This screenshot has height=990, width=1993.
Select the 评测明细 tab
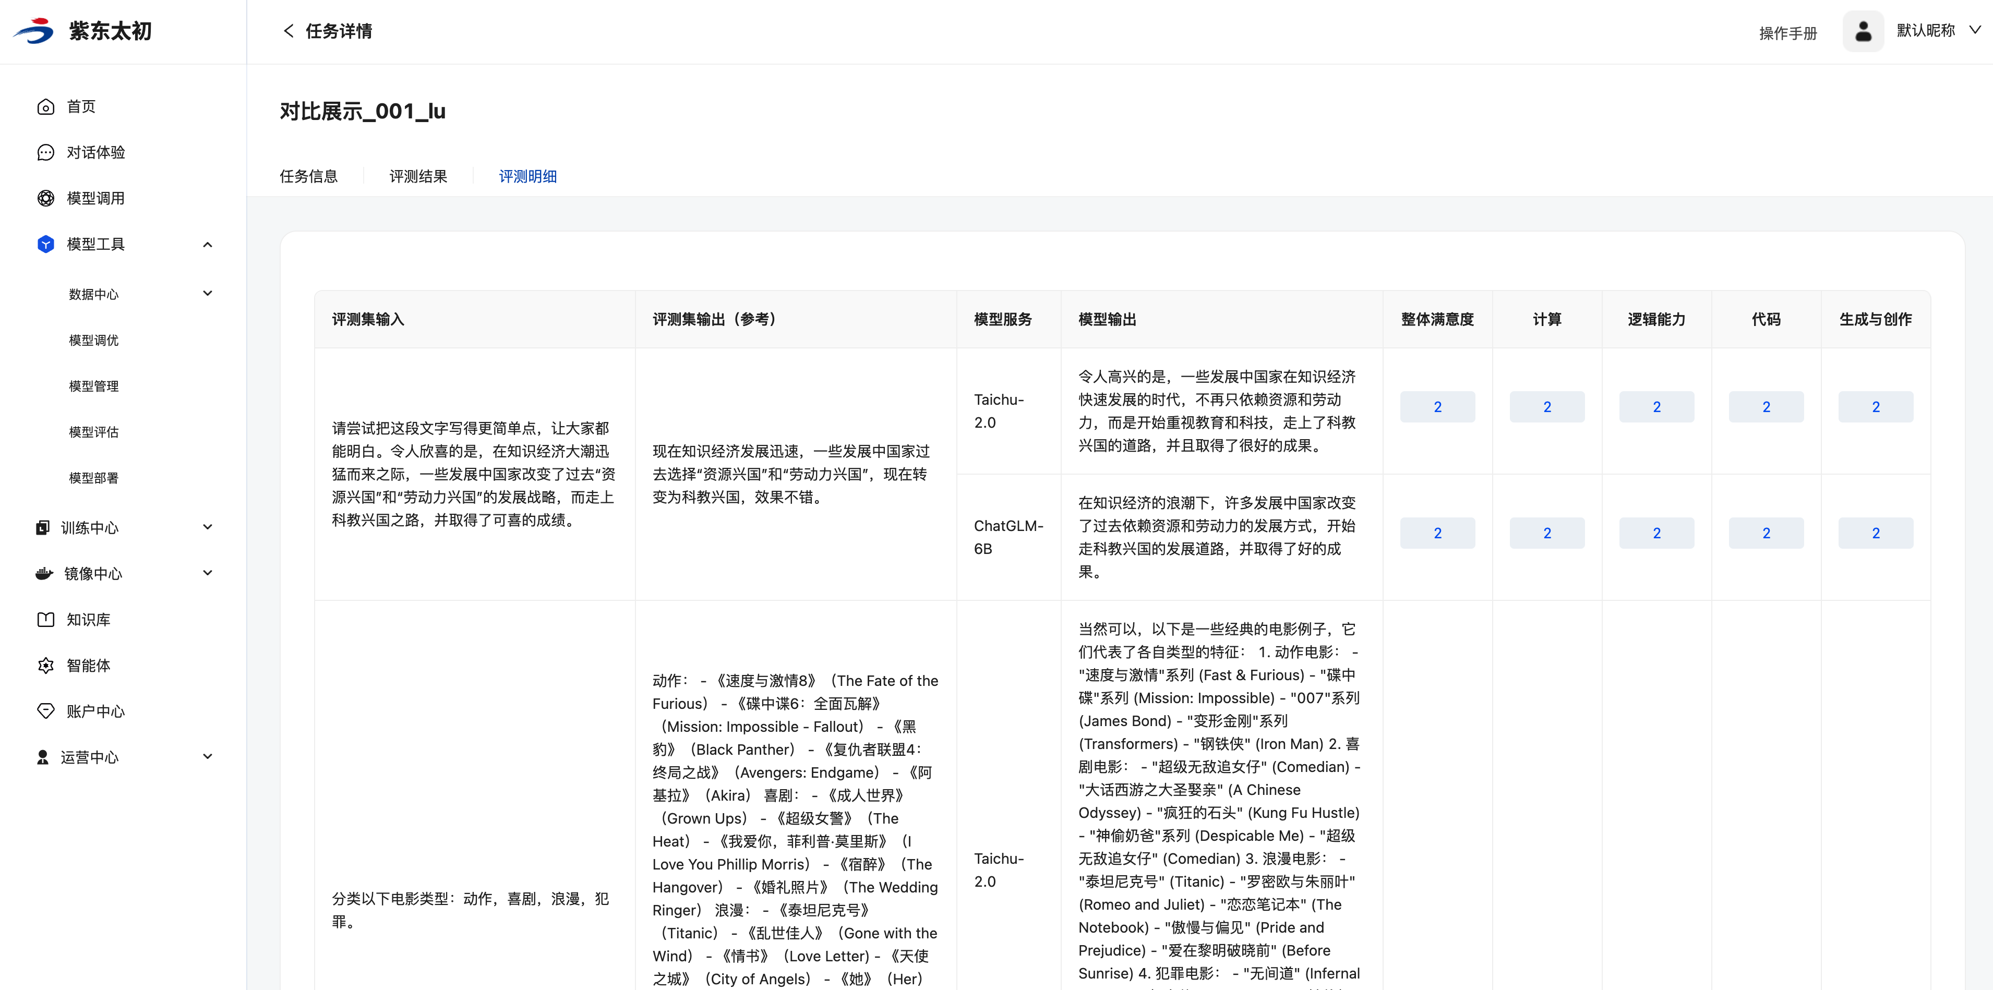point(527,176)
